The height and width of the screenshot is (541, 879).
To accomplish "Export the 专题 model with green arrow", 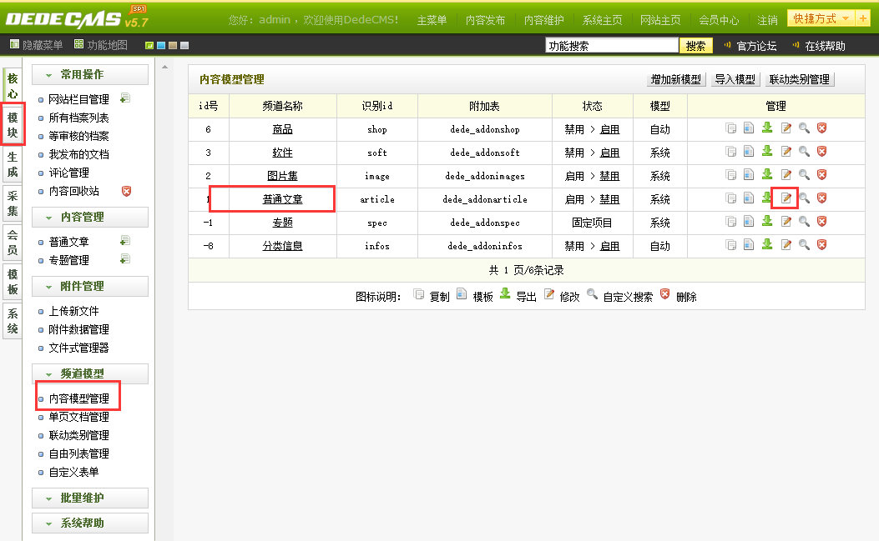I will coord(767,221).
